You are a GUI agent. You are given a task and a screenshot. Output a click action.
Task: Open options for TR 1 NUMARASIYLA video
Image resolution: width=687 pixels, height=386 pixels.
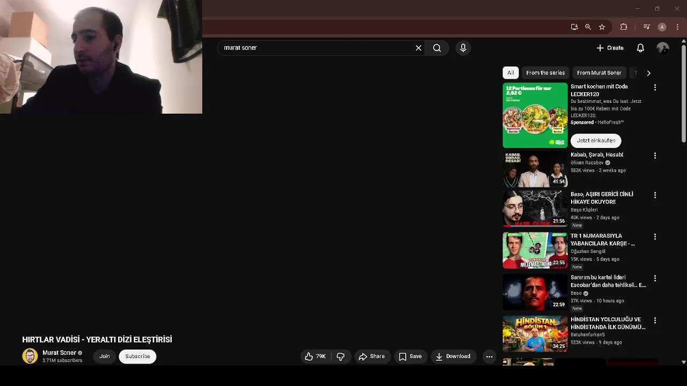tap(655, 236)
